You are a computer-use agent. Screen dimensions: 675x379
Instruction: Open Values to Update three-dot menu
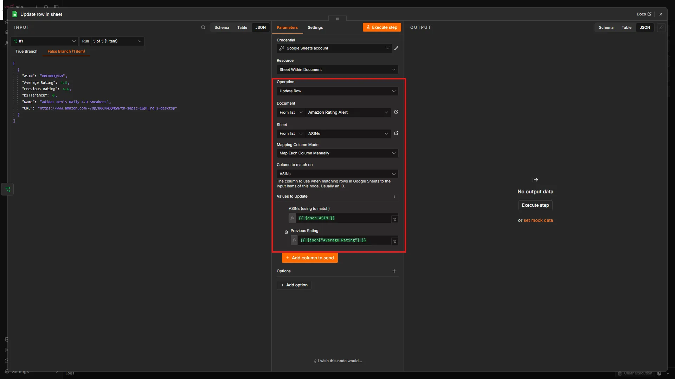pyautogui.click(x=394, y=197)
